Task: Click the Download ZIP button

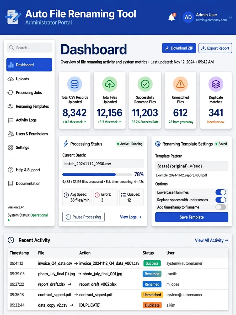Action: tap(179, 48)
